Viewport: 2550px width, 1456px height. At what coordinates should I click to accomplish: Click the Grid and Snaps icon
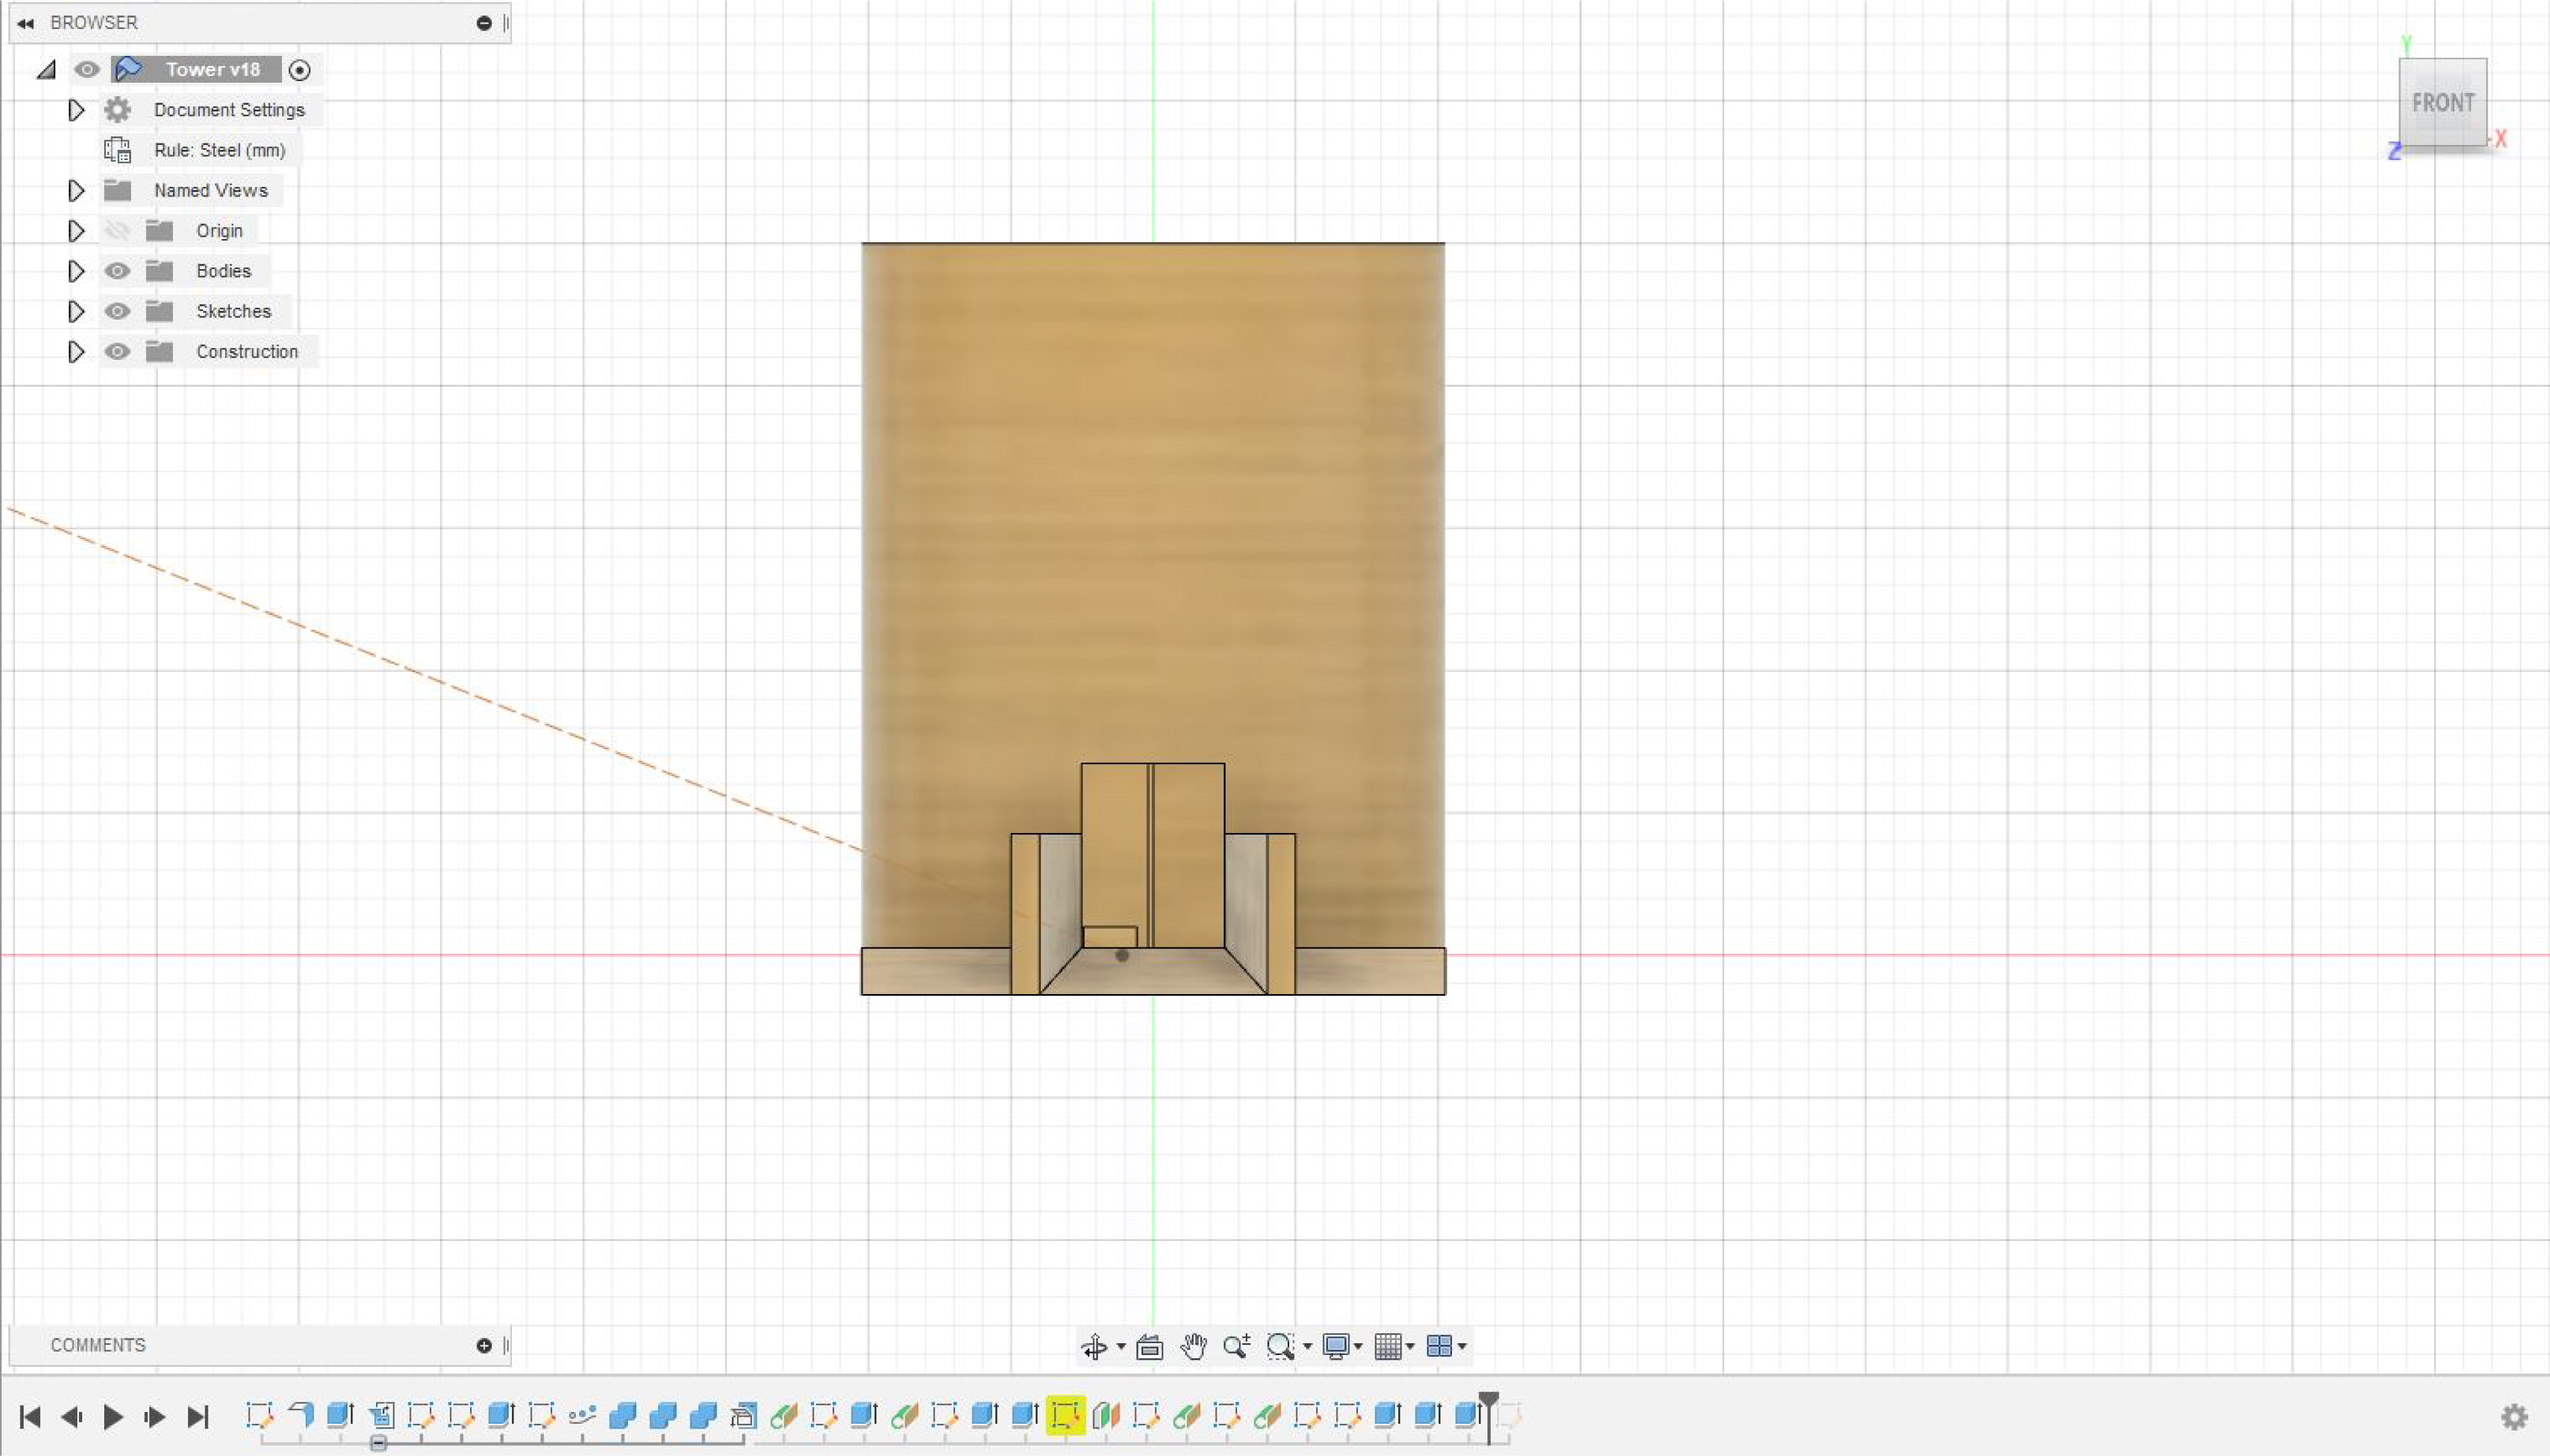pos(1387,1346)
